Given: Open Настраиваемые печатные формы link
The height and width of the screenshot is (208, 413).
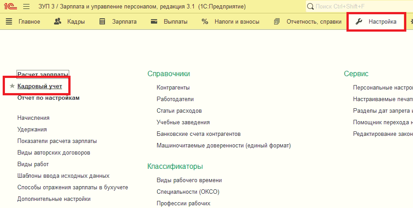Looking at the screenshot, I should (x=383, y=99).
